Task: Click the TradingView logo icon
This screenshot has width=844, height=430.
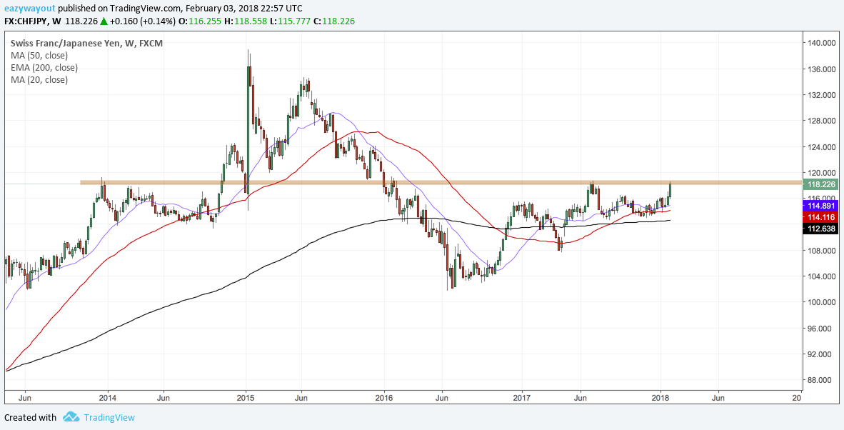Action: [71, 417]
